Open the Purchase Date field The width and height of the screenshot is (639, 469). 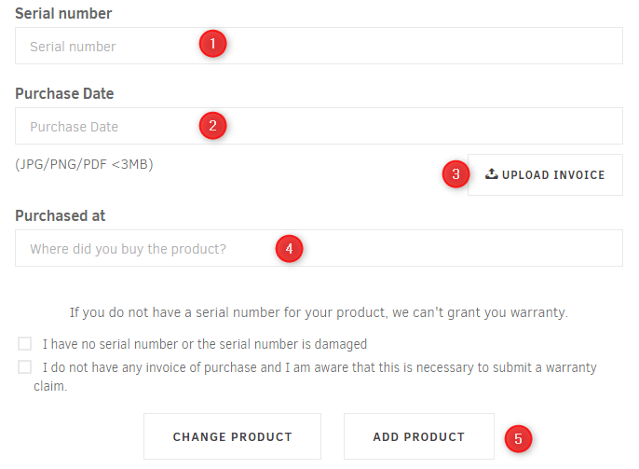(x=319, y=126)
